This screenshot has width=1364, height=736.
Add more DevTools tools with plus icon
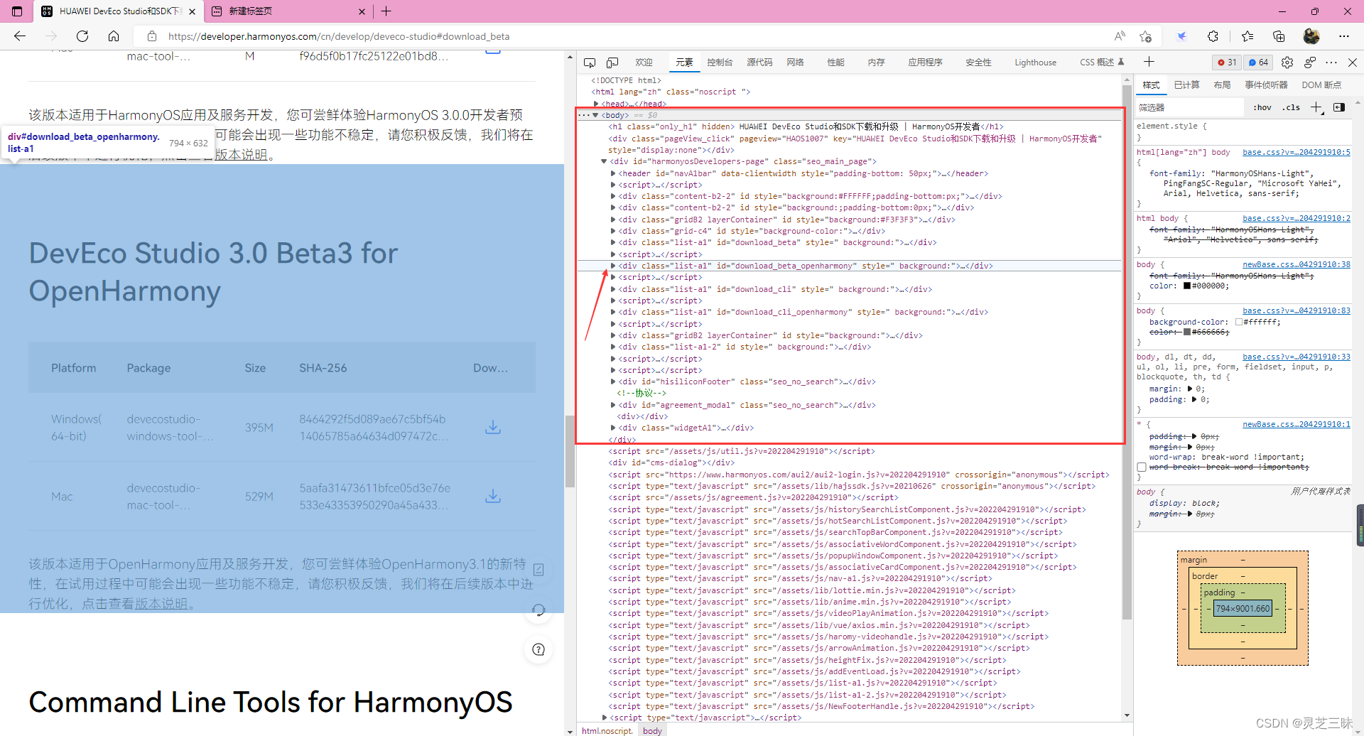(1149, 62)
